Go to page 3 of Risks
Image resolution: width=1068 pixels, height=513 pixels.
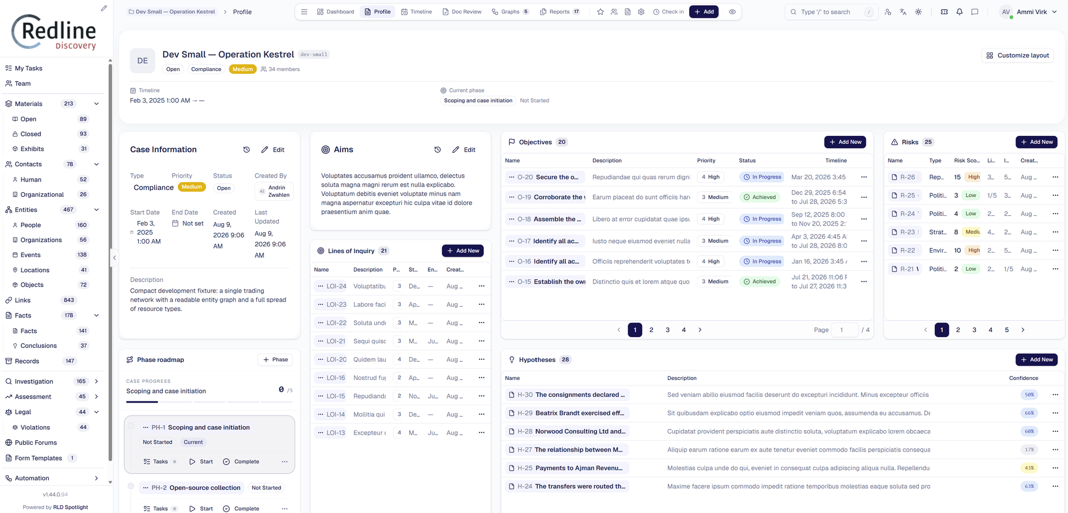pos(974,330)
